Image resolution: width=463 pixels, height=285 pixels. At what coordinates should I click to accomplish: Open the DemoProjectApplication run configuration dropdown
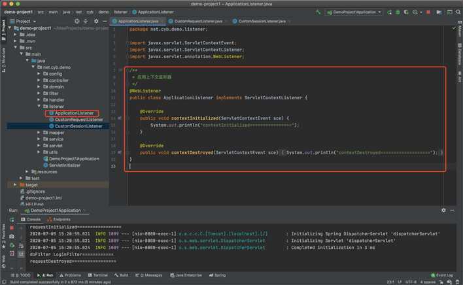coord(354,12)
